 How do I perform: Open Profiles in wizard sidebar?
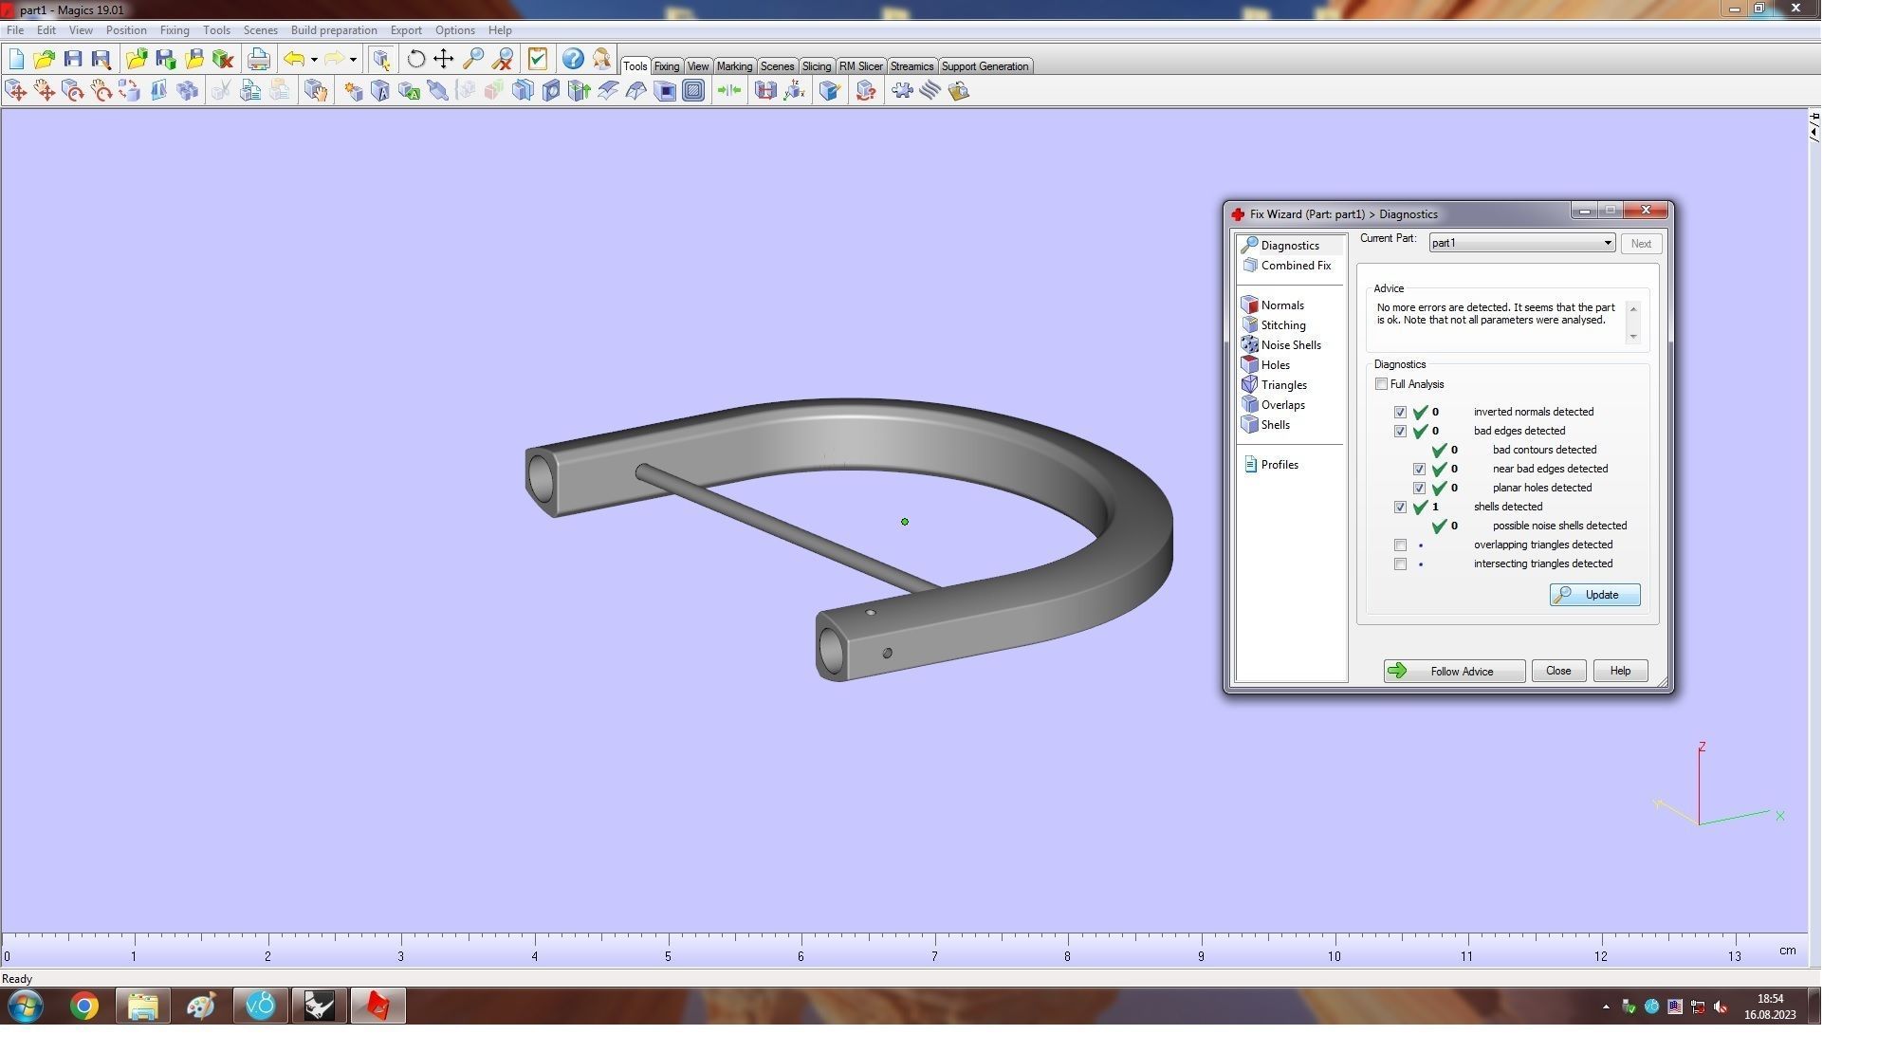[1271, 465]
